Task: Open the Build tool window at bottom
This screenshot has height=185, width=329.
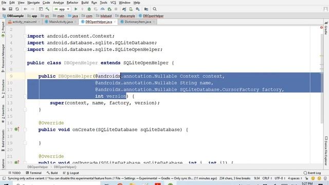Action: pyautogui.click(x=52, y=173)
